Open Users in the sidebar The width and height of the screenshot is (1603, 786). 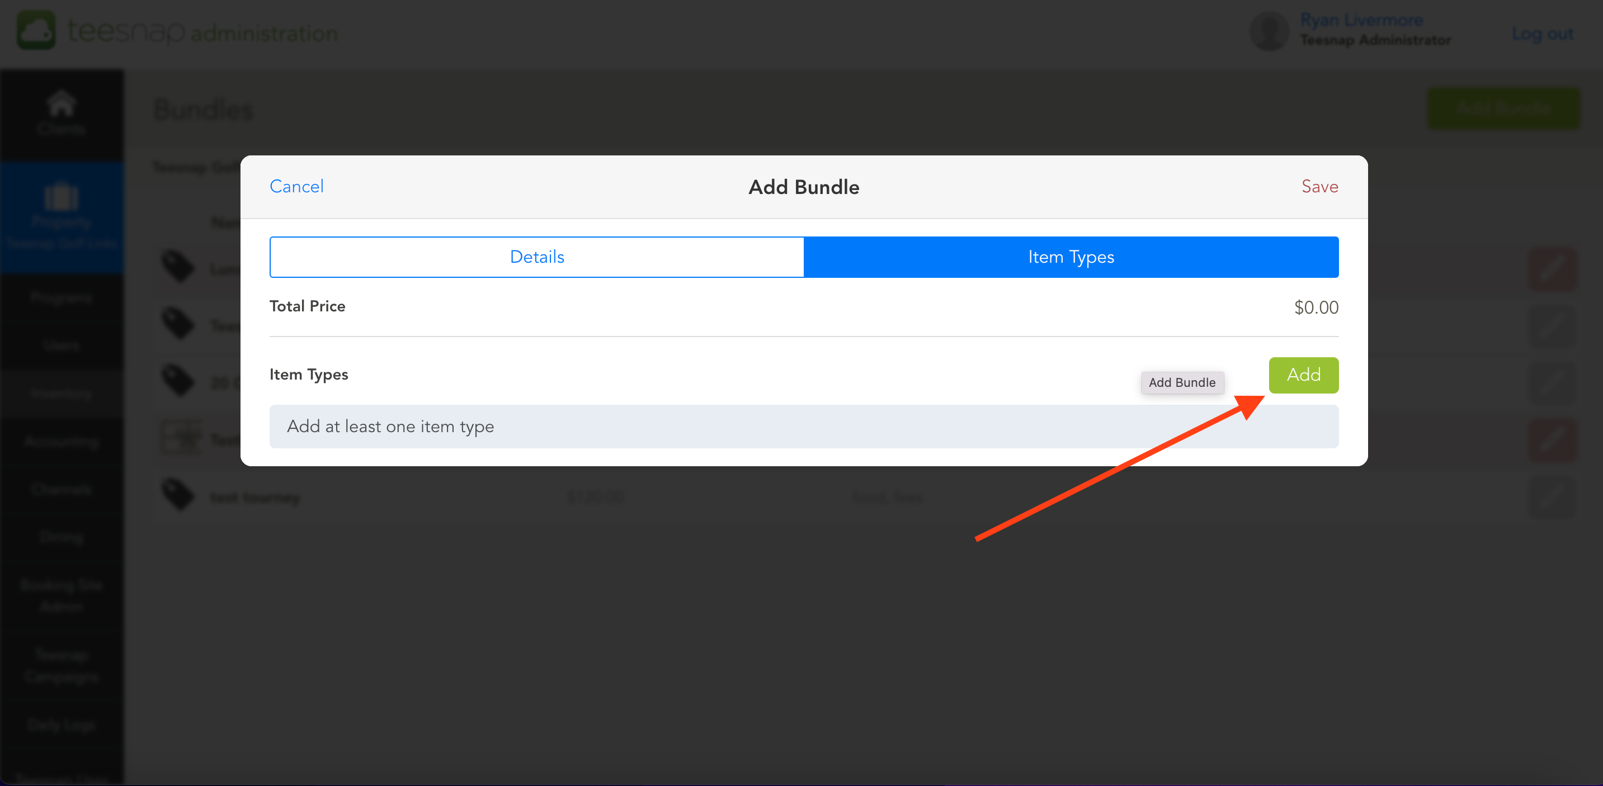pyautogui.click(x=62, y=345)
